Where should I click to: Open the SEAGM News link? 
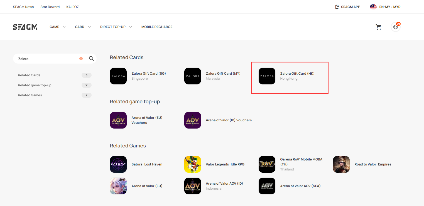tap(23, 7)
